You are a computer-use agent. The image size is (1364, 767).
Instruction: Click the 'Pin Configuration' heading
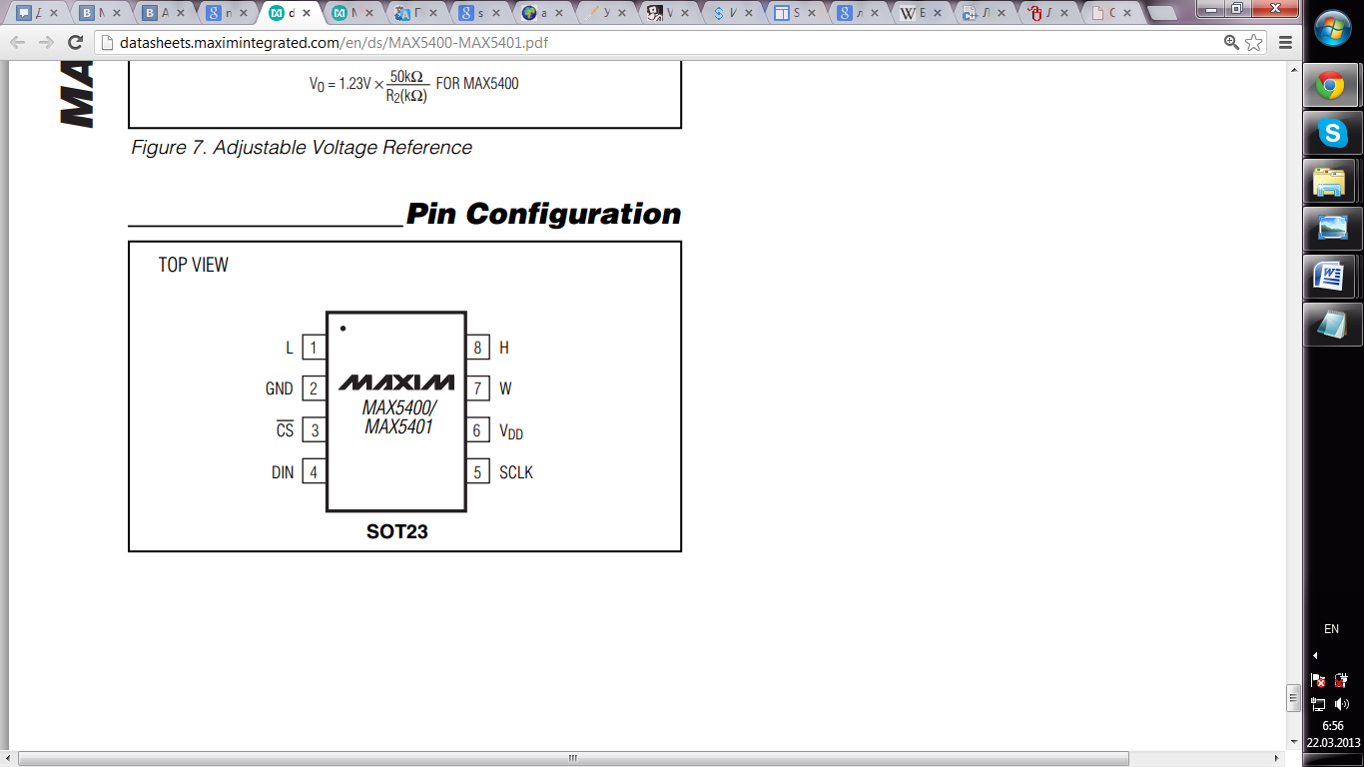coord(543,214)
